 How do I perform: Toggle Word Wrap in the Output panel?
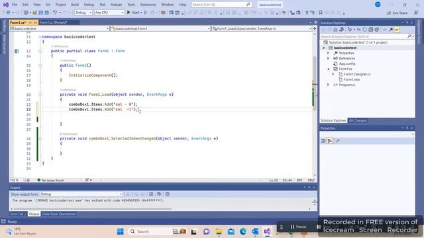pyautogui.click(x=159, y=194)
